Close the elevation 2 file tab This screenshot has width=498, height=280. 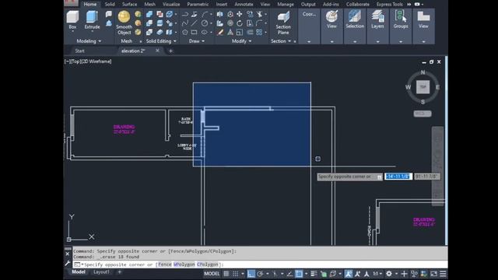[x=157, y=51]
